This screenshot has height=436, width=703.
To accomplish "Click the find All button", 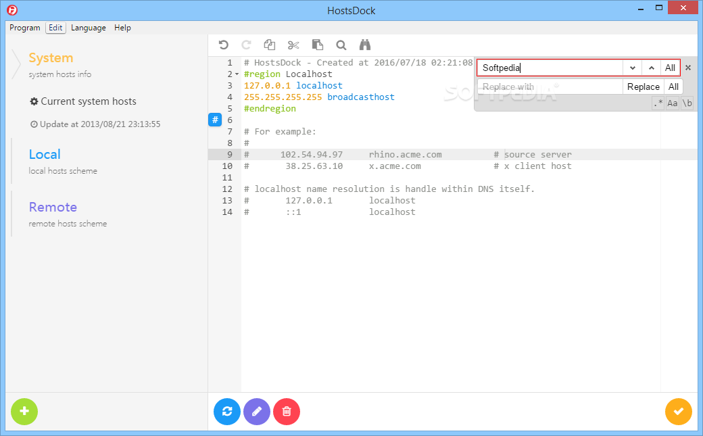I will [x=670, y=68].
